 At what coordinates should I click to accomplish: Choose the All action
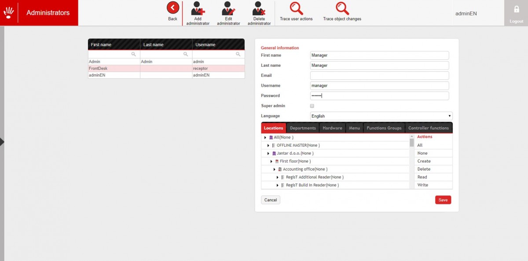[434, 145]
